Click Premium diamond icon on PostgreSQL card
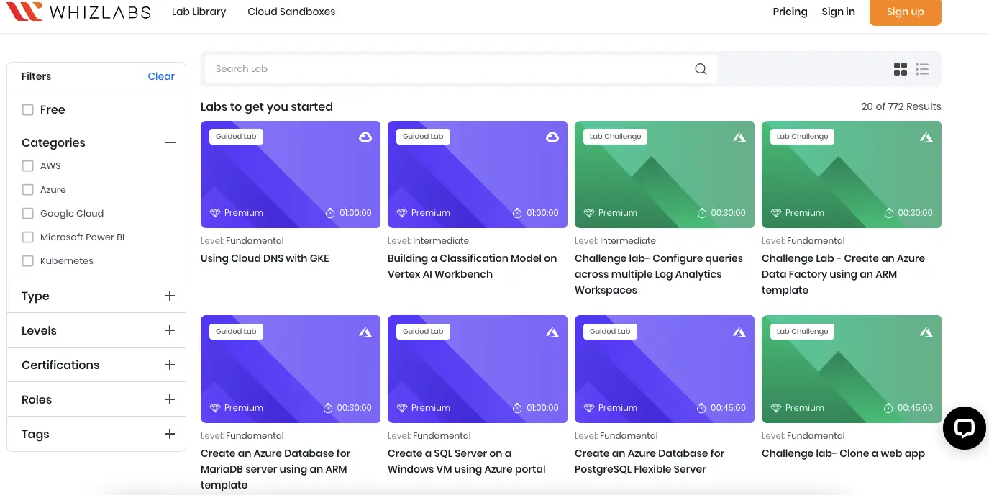Viewport: 989px width, 495px height. pyautogui.click(x=589, y=408)
